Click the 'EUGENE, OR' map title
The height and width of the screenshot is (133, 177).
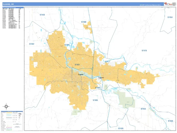8,4
